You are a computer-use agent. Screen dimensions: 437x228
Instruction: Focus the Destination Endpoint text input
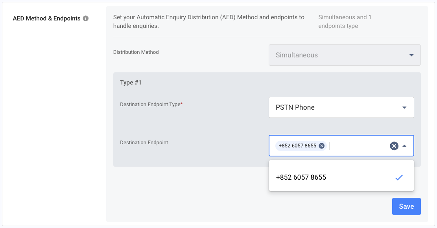point(358,146)
